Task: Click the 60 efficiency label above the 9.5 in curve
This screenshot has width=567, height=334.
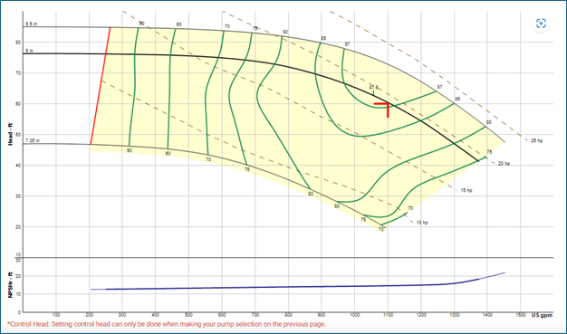Action: click(179, 24)
